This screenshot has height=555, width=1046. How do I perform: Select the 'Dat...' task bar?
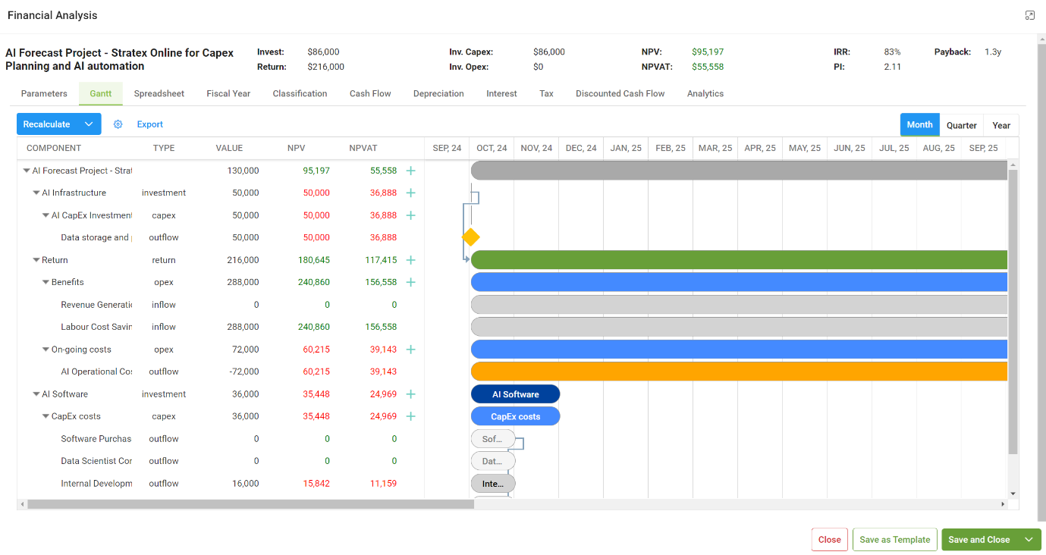493,461
